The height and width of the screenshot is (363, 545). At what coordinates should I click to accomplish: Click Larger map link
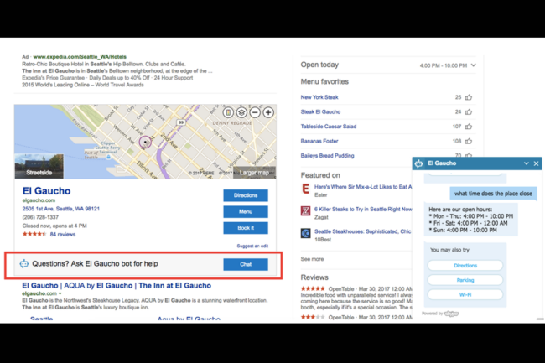tap(254, 173)
